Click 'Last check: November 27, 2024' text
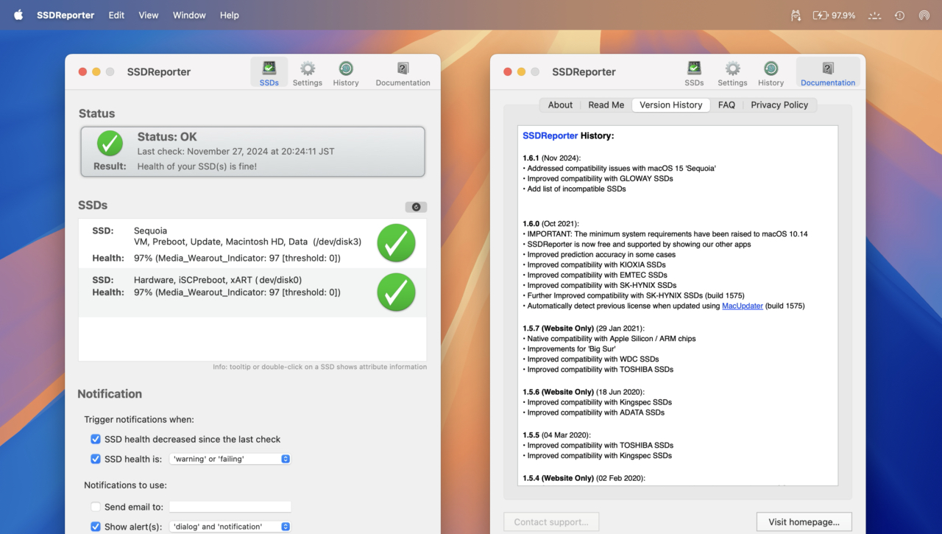 coord(235,151)
